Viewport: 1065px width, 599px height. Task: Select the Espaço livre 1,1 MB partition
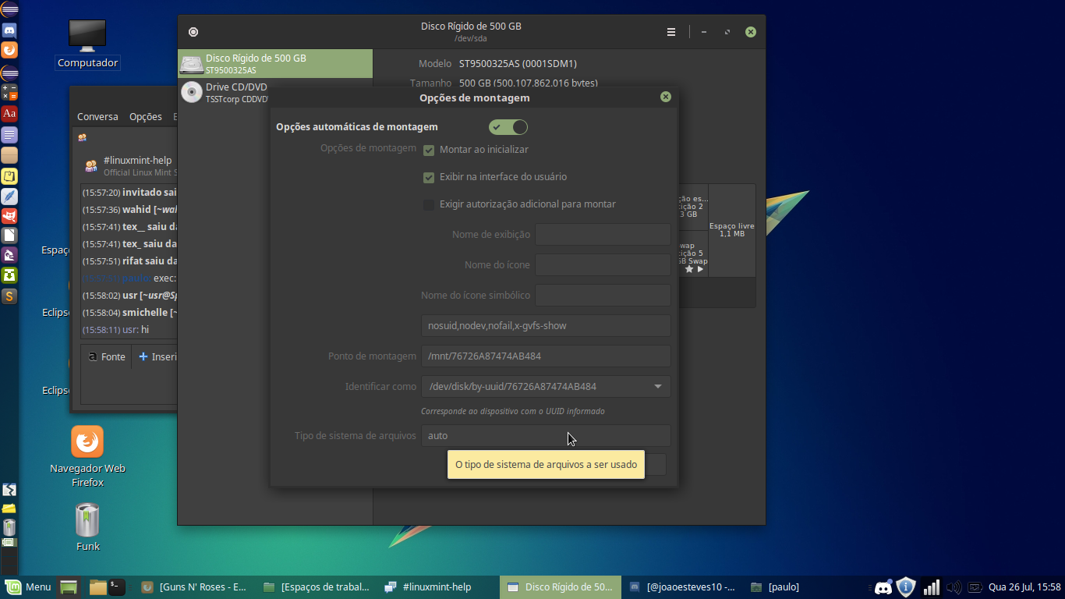(732, 230)
